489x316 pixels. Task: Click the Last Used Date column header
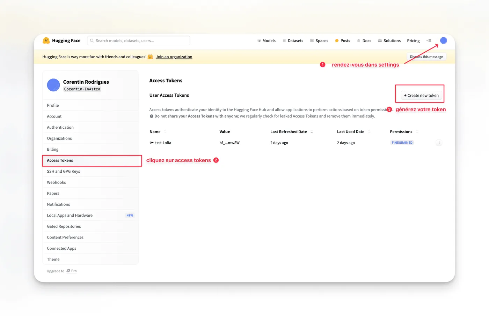pyautogui.click(x=350, y=132)
